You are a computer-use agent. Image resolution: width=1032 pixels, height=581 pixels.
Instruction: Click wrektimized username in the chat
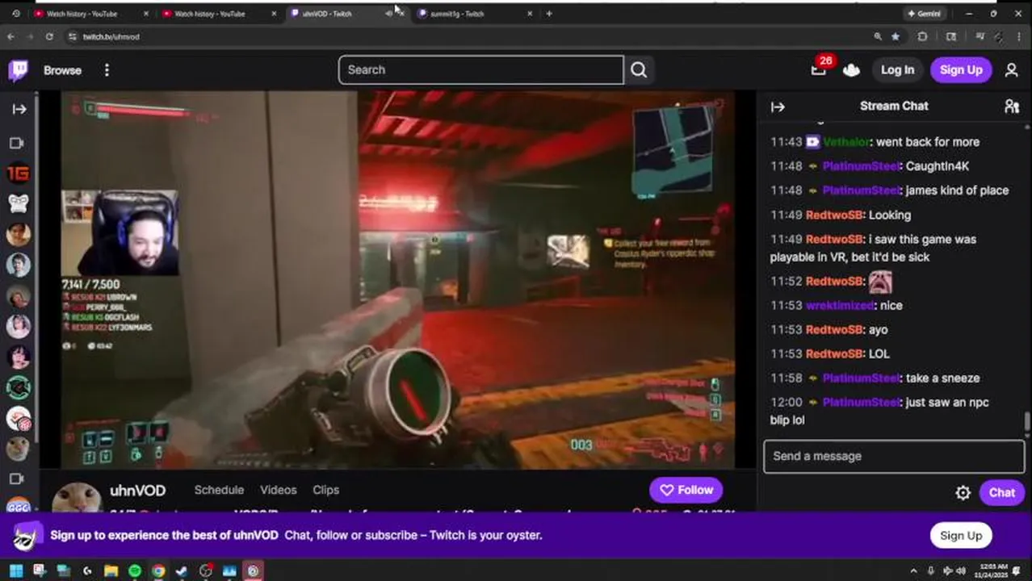[x=841, y=305]
